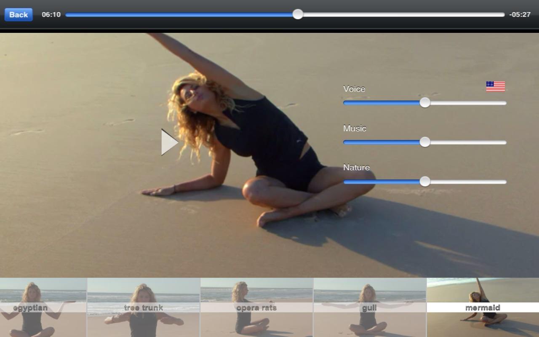Adjust the Nature volume slider handle
Viewport: 539px width, 337px height.
coord(425,182)
